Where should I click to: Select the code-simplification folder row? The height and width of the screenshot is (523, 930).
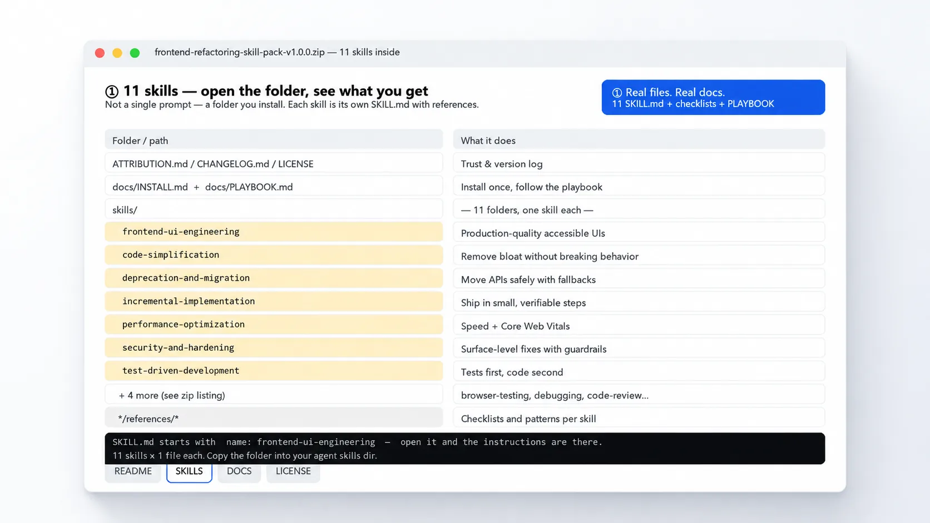[x=274, y=255]
